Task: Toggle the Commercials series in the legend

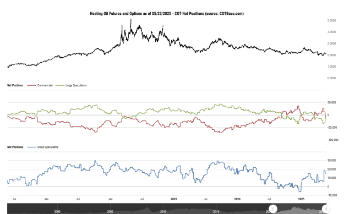Action: pos(40,85)
